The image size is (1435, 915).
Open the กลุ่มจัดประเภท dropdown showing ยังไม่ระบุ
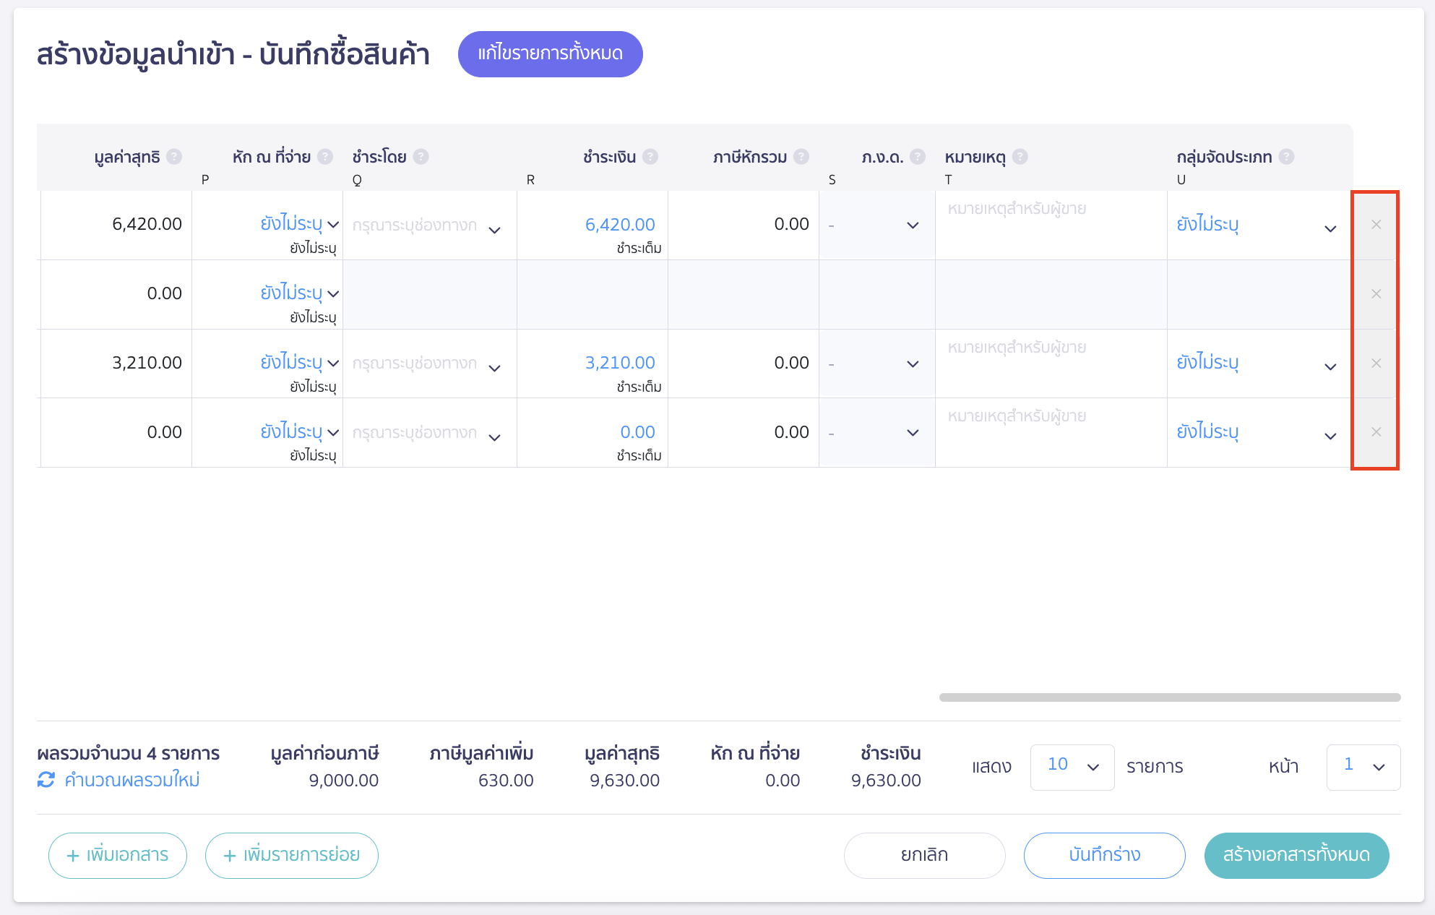[1331, 229]
